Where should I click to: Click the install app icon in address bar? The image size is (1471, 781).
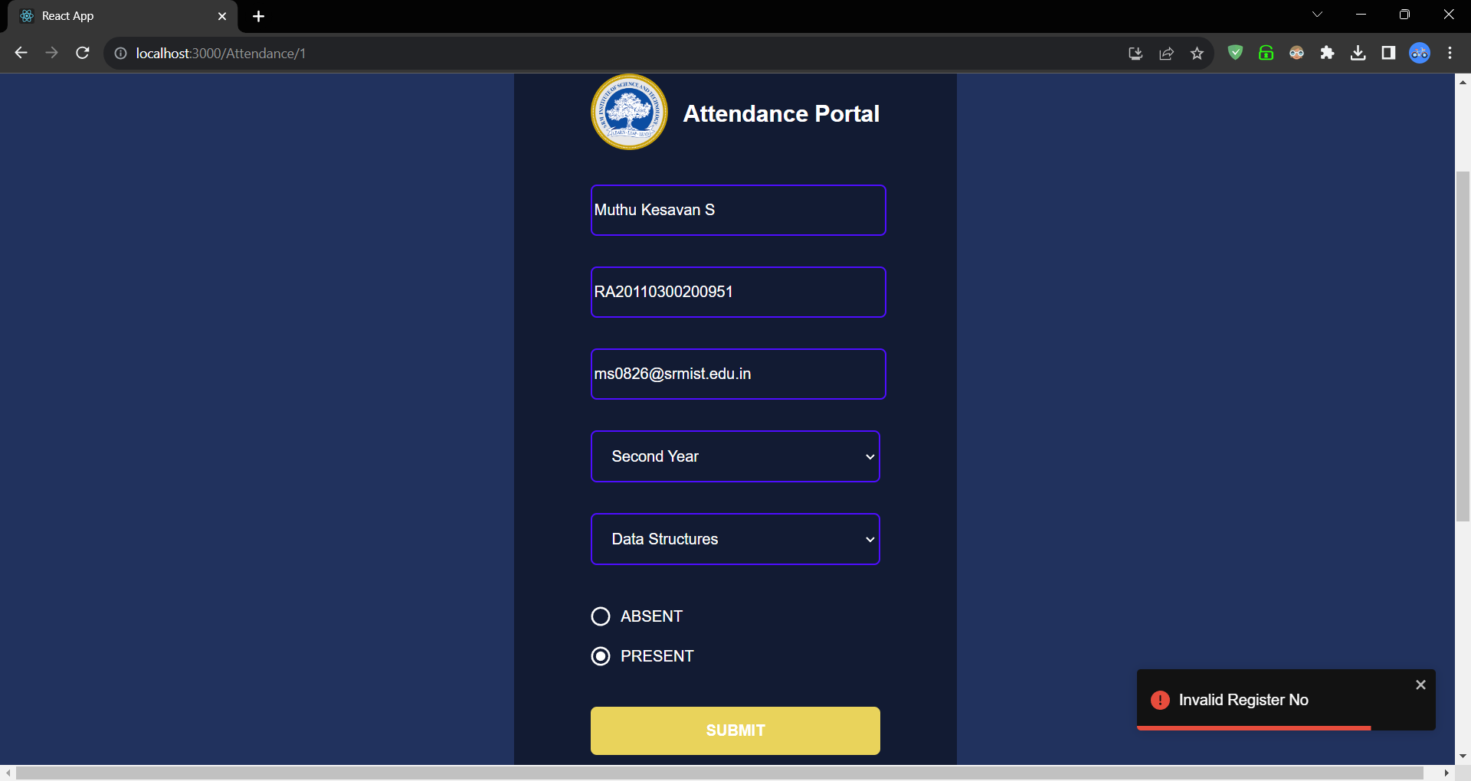click(1136, 53)
